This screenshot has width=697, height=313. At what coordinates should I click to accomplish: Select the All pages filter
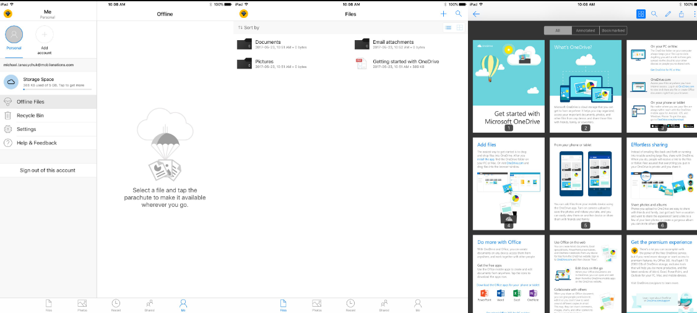[558, 31]
